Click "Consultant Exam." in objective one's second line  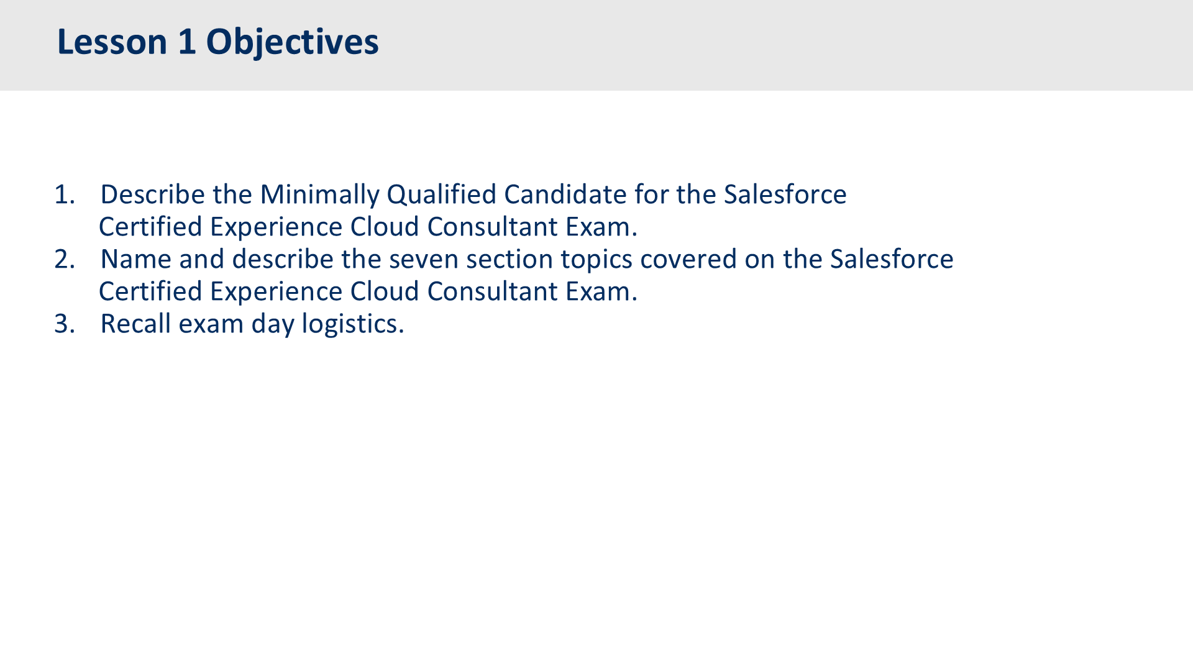click(533, 227)
